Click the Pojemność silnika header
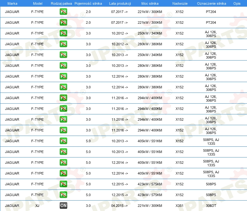 coord(88,3)
